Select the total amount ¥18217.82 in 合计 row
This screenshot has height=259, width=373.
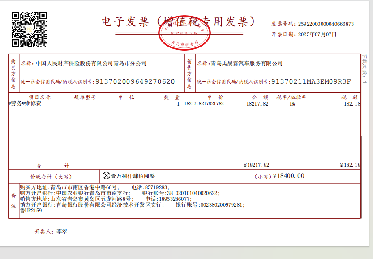256,165
